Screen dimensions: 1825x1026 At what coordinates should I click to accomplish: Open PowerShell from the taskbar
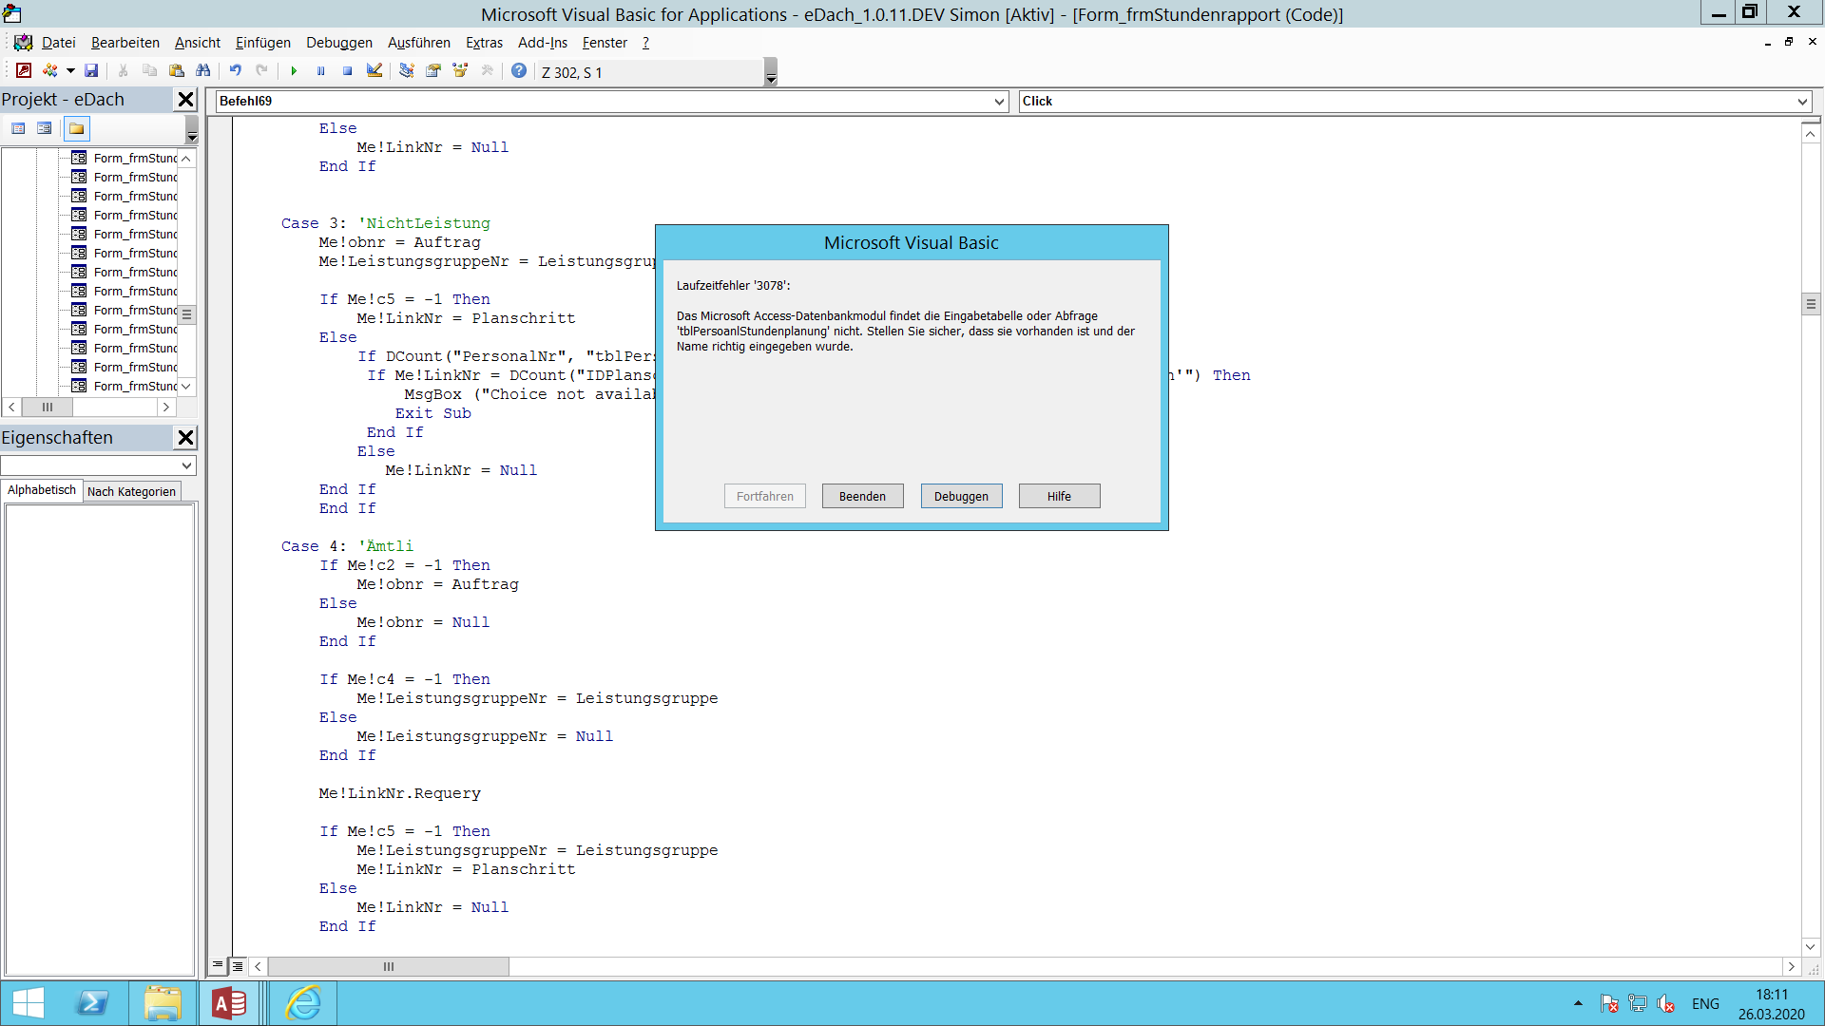click(x=92, y=1003)
